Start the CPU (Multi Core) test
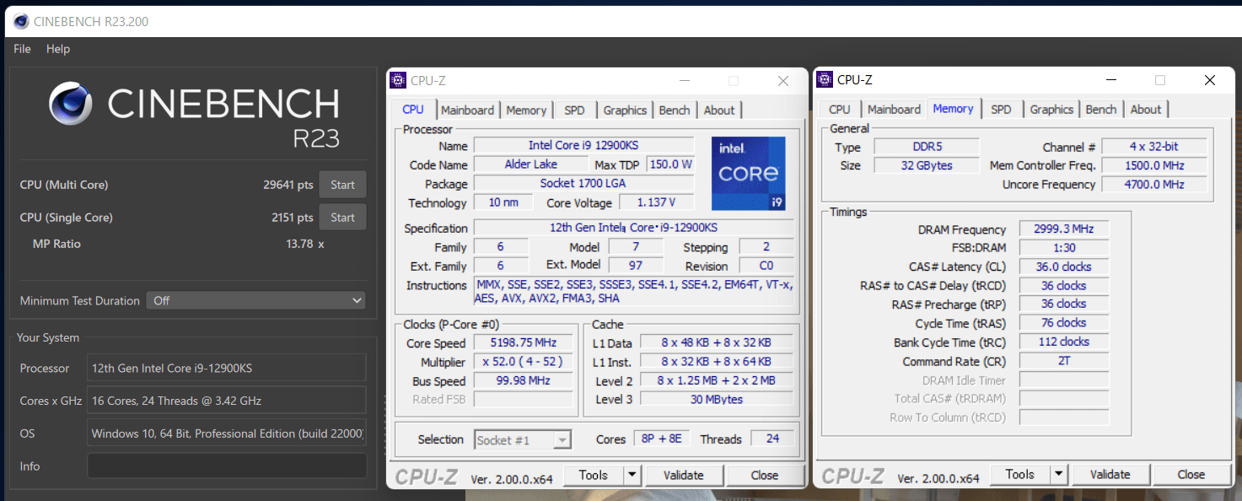Viewport: 1242px width, 501px height. (x=342, y=185)
